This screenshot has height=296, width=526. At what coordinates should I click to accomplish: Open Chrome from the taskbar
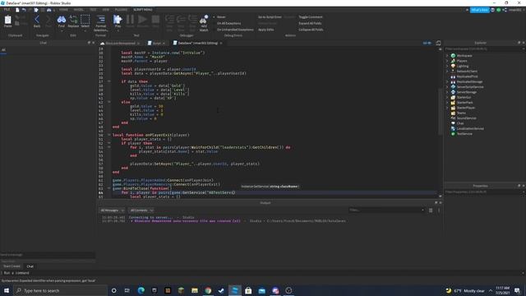tap(208, 290)
